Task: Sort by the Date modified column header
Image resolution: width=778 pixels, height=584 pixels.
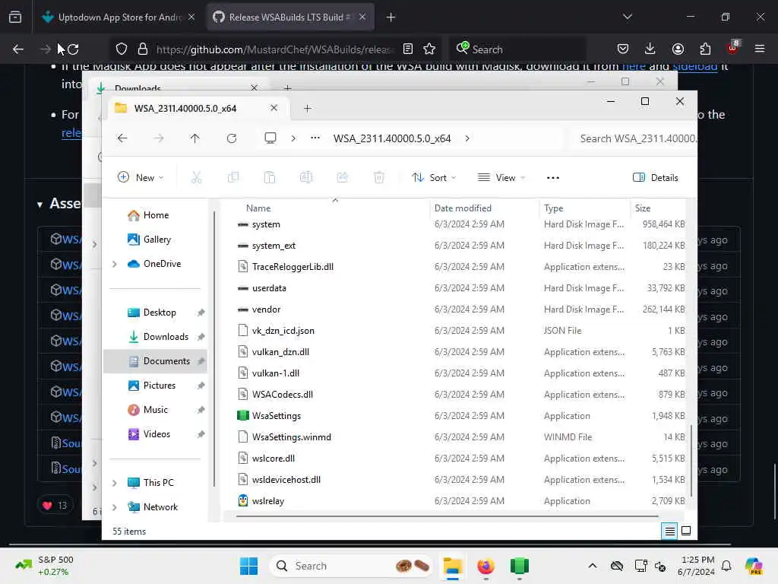Action: pyautogui.click(x=463, y=208)
